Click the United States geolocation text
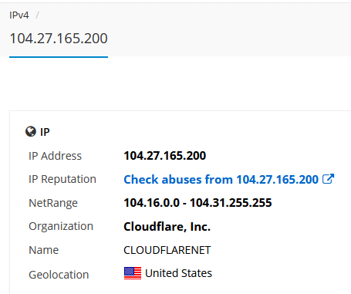 point(178,273)
